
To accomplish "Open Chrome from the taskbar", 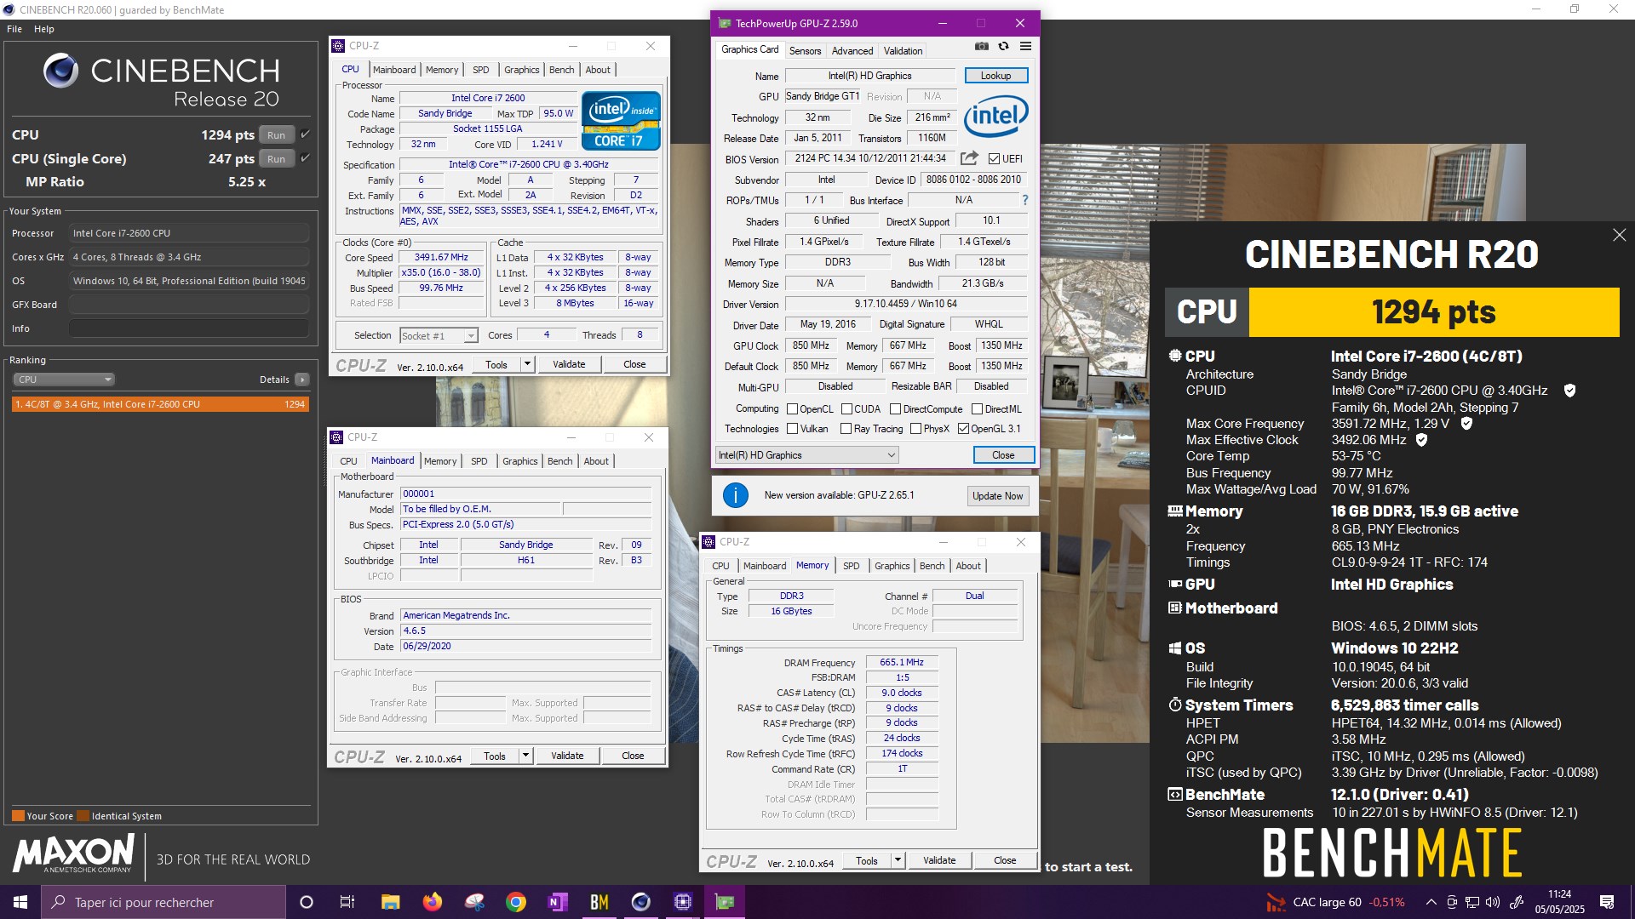I will tap(516, 902).
